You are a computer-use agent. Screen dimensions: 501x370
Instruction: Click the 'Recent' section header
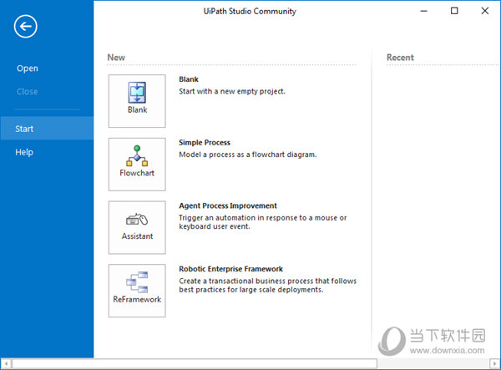(x=400, y=58)
